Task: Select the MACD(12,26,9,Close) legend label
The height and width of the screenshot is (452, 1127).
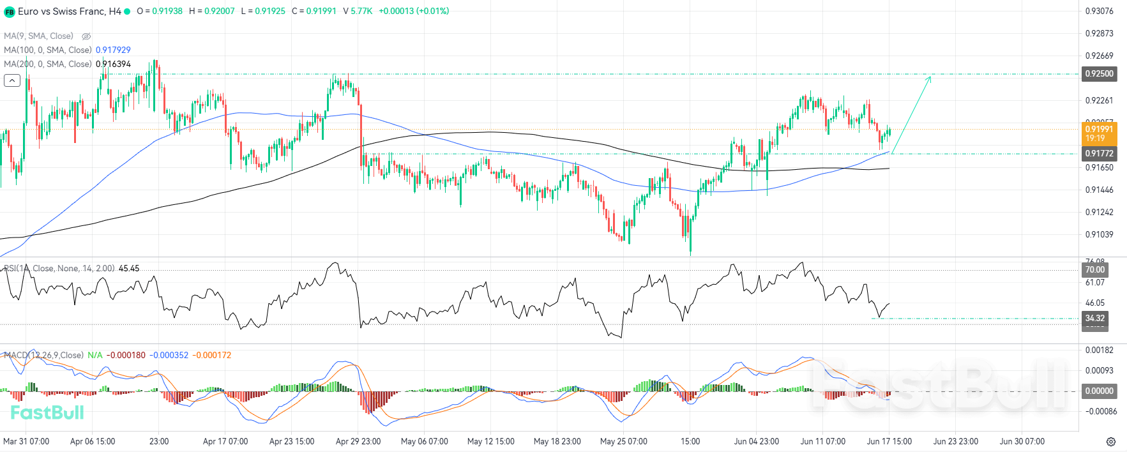Action: (44, 355)
